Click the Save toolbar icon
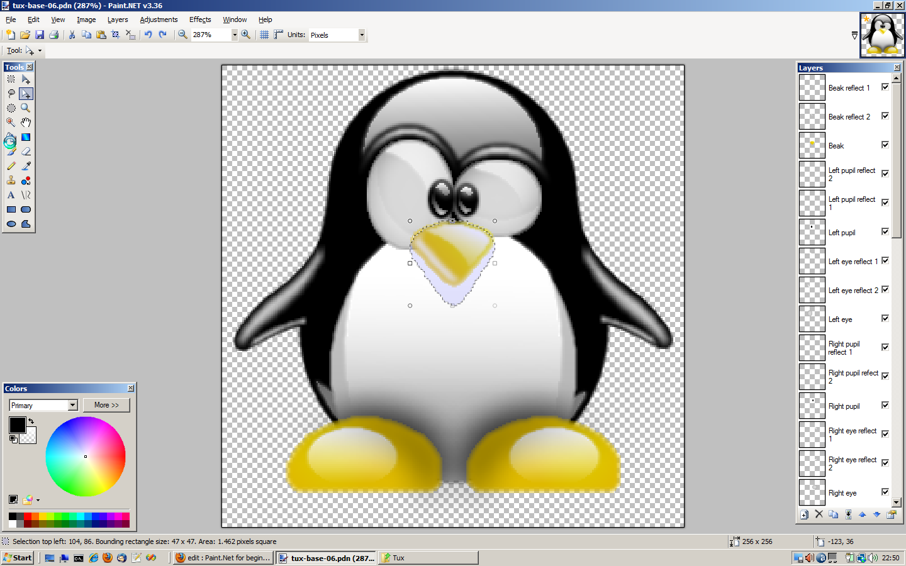 tap(40, 35)
